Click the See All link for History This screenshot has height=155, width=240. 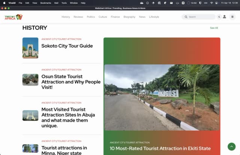pyautogui.click(x=214, y=28)
